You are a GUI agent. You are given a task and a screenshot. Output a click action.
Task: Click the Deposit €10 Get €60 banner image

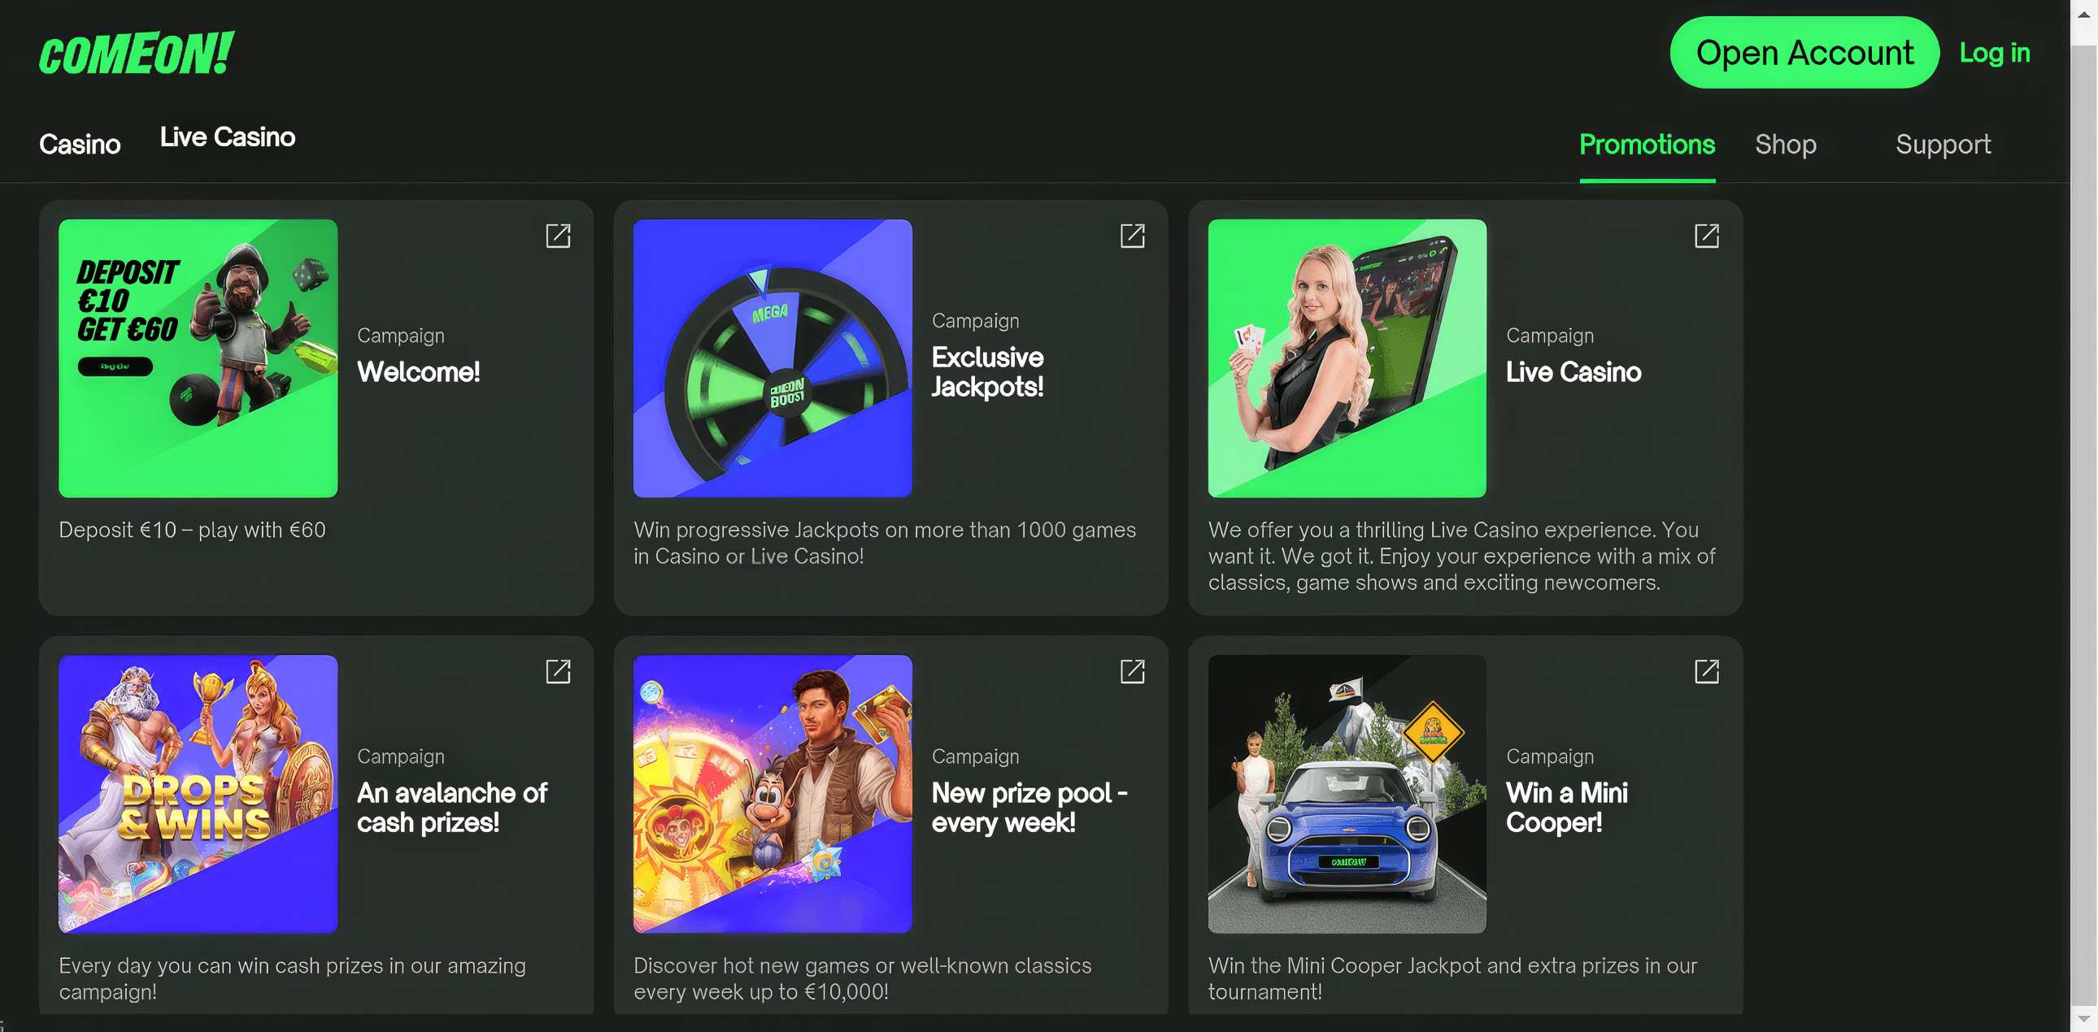point(198,358)
